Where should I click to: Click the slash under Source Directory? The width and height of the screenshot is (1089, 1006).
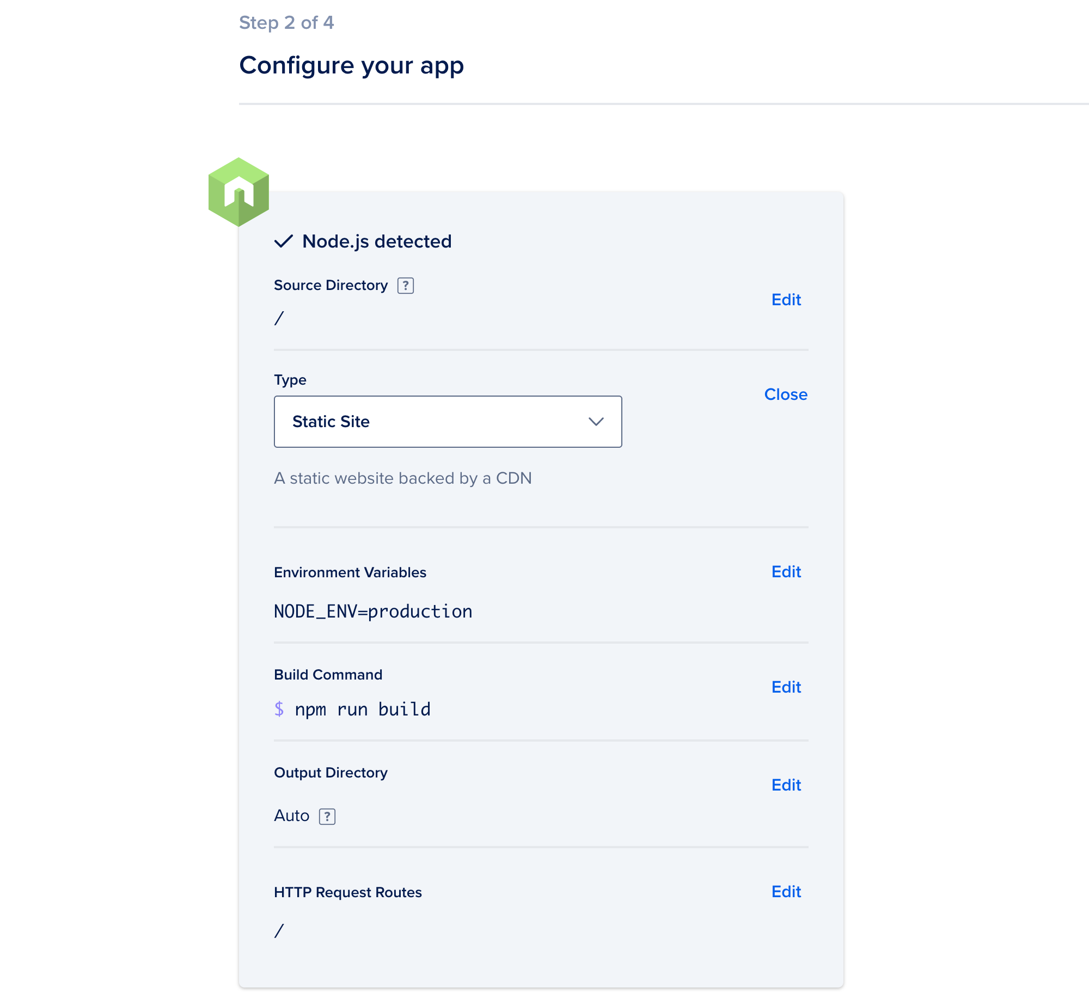279,317
